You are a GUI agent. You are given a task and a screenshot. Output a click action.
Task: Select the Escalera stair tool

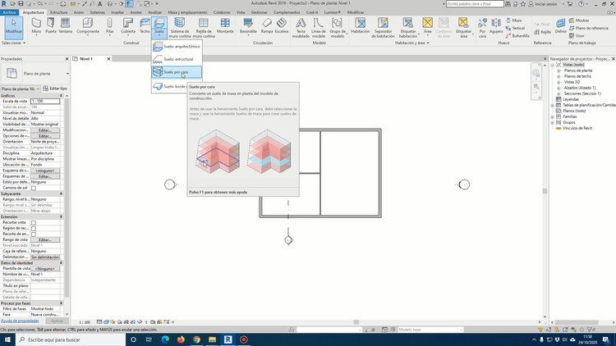[x=281, y=26]
